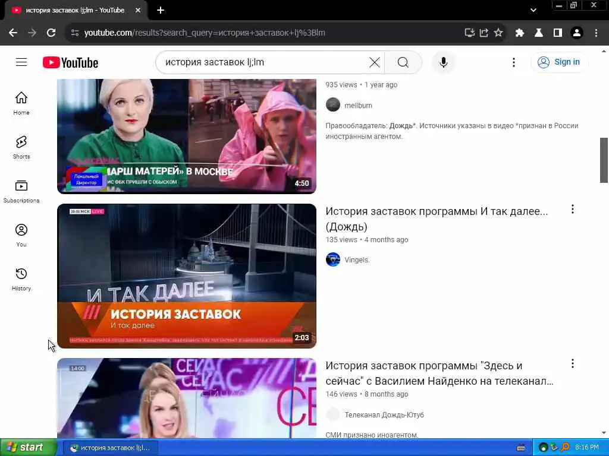Open Chrome labs flask icon
Viewport: 609px width, 456px height.
tap(539, 33)
